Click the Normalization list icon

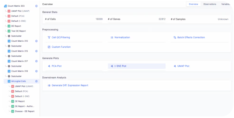click(112, 37)
